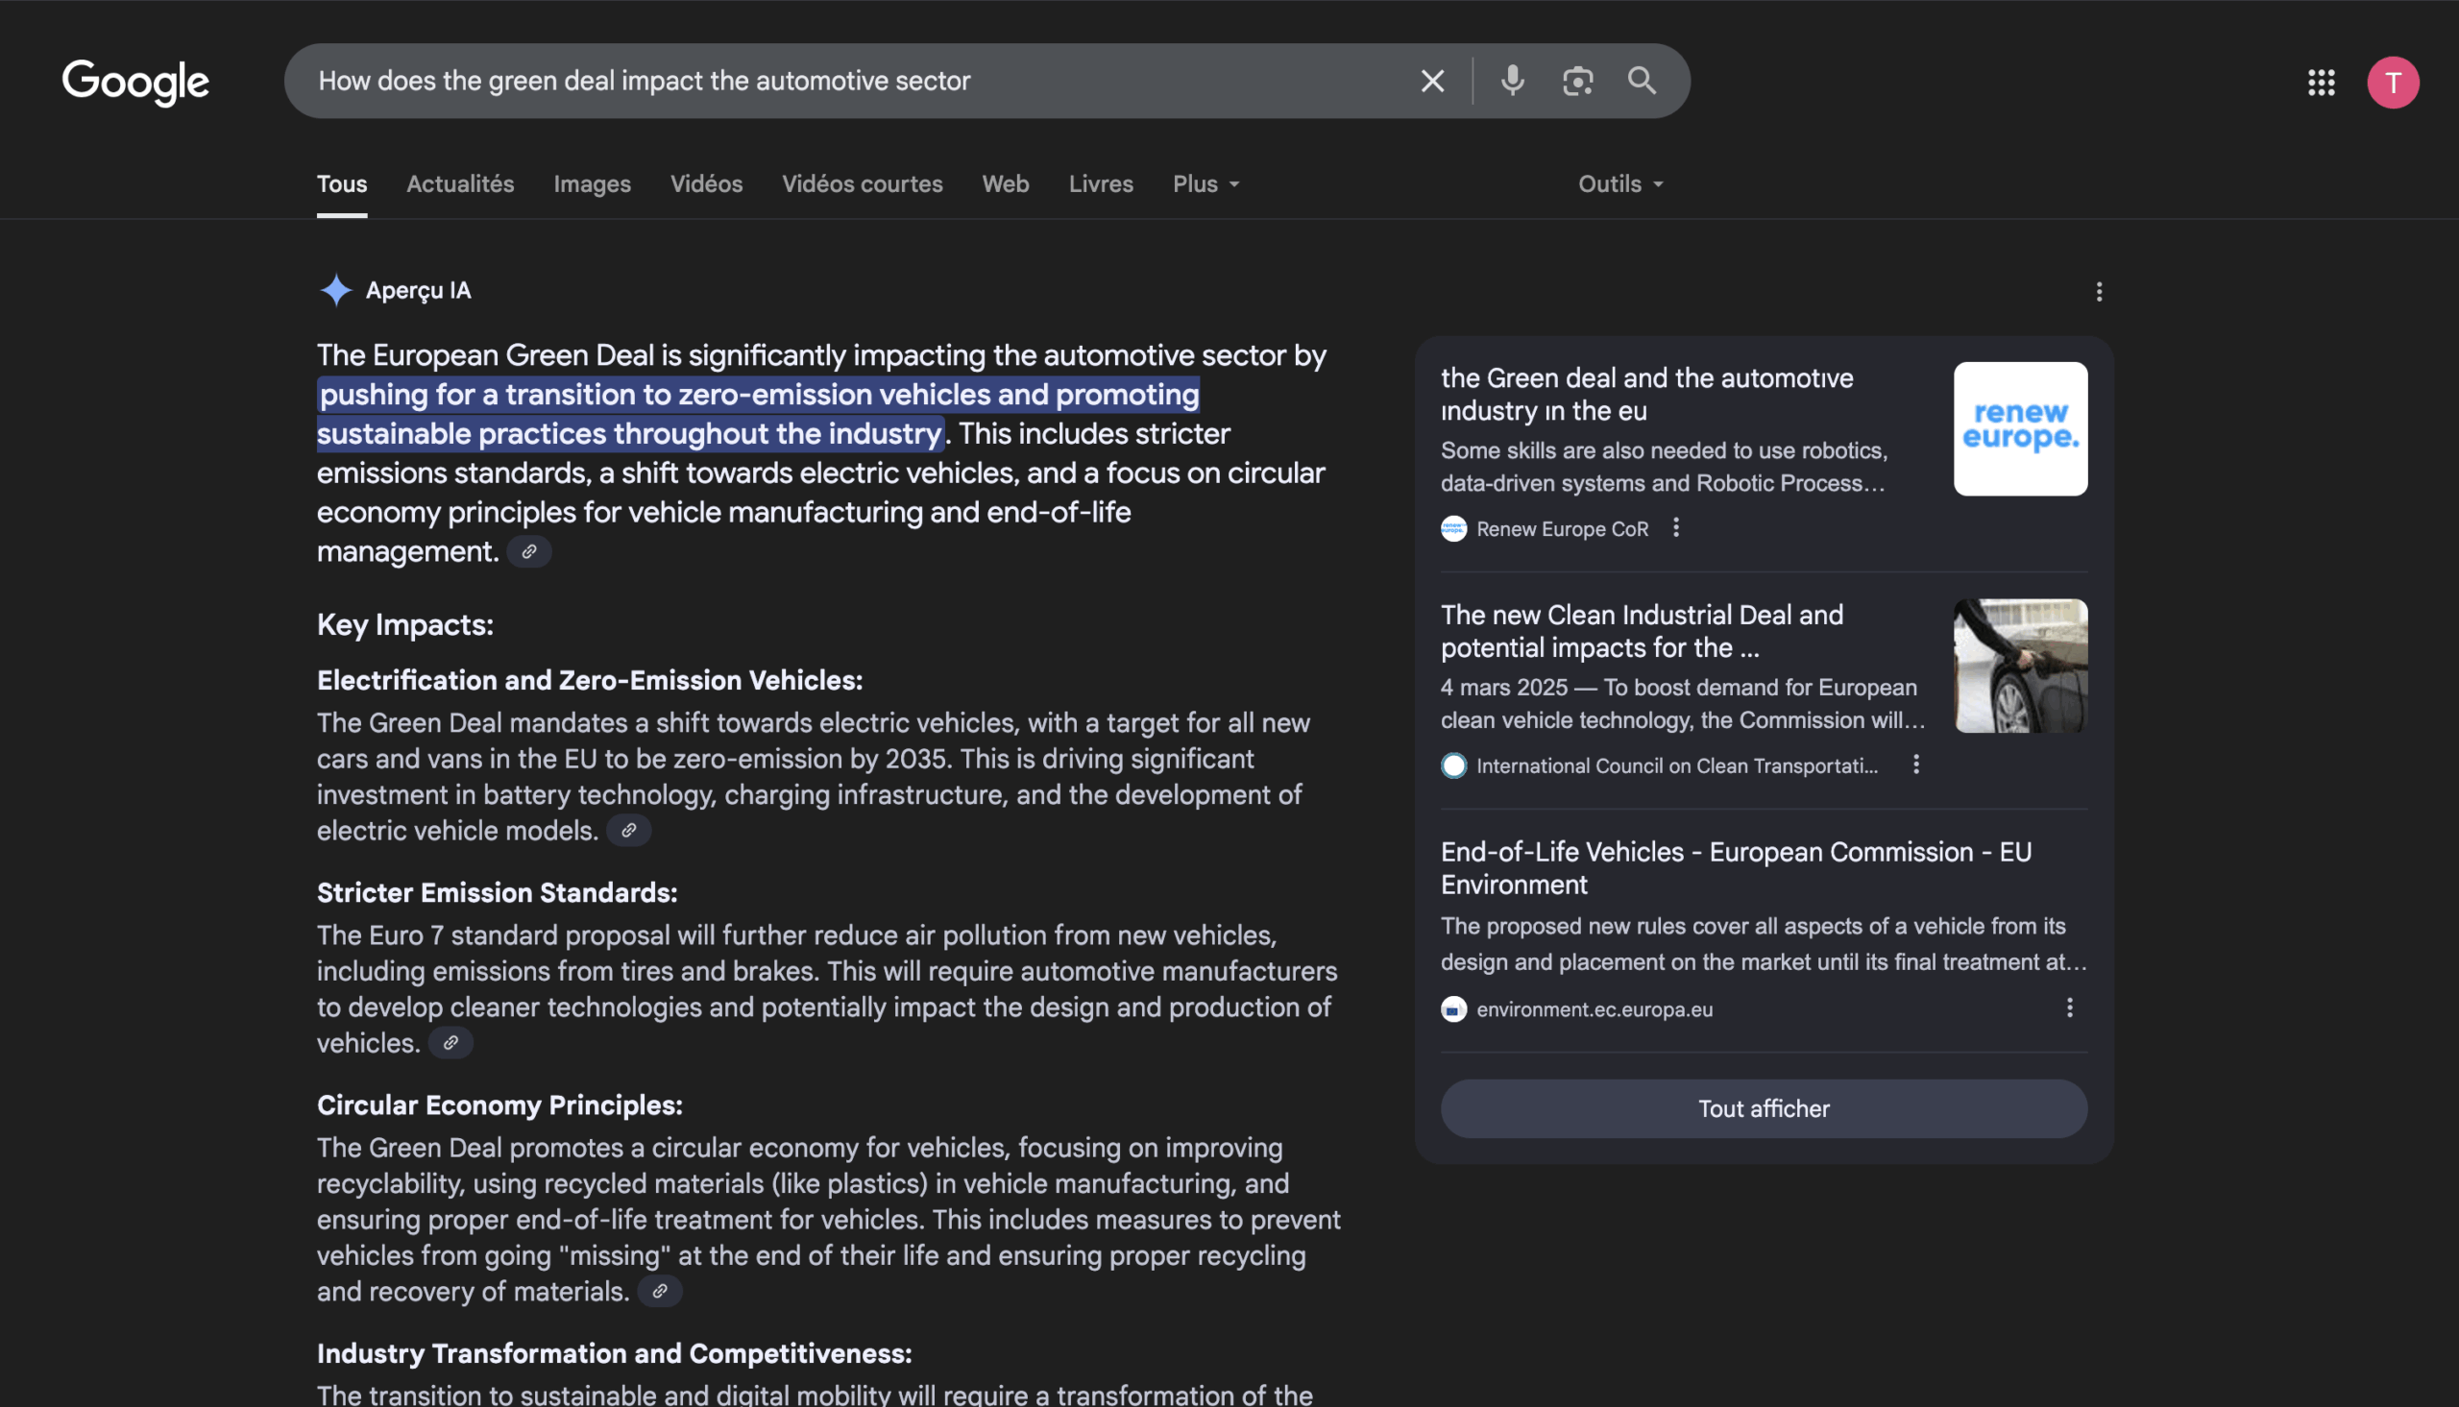
Task: Click the renew europe thumbnail image
Action: coord(2019,429)
